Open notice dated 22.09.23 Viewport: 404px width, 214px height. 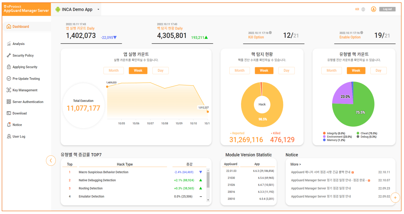(340, 188)
